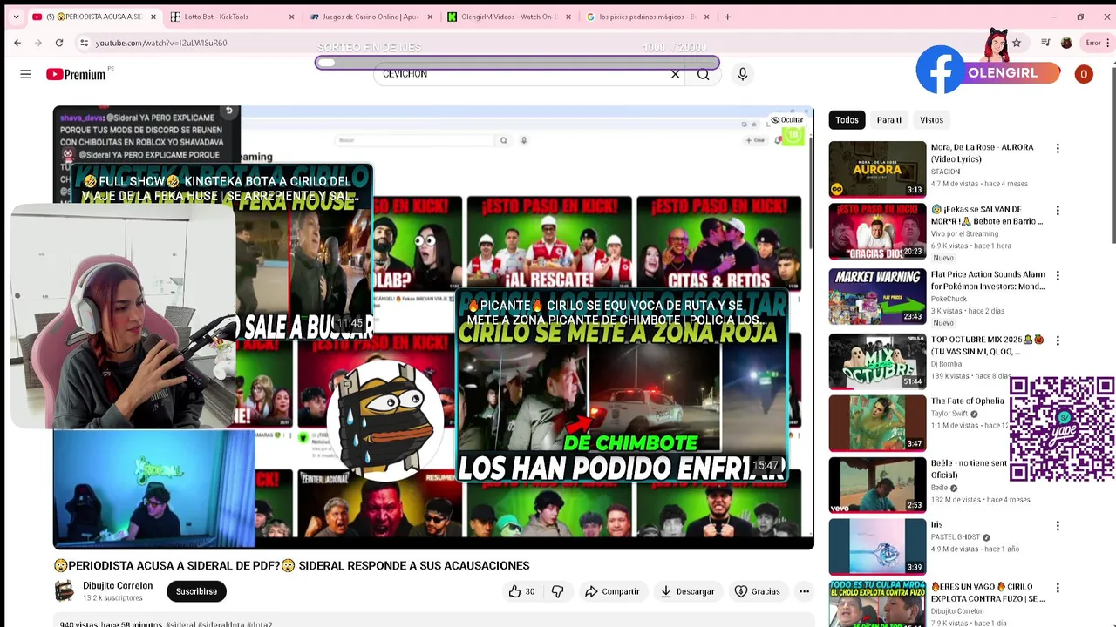
Task: Click the video title PERIODISTA ACUSA A SIDERAL
Action: pyautogui.click(x=292, y=565)
